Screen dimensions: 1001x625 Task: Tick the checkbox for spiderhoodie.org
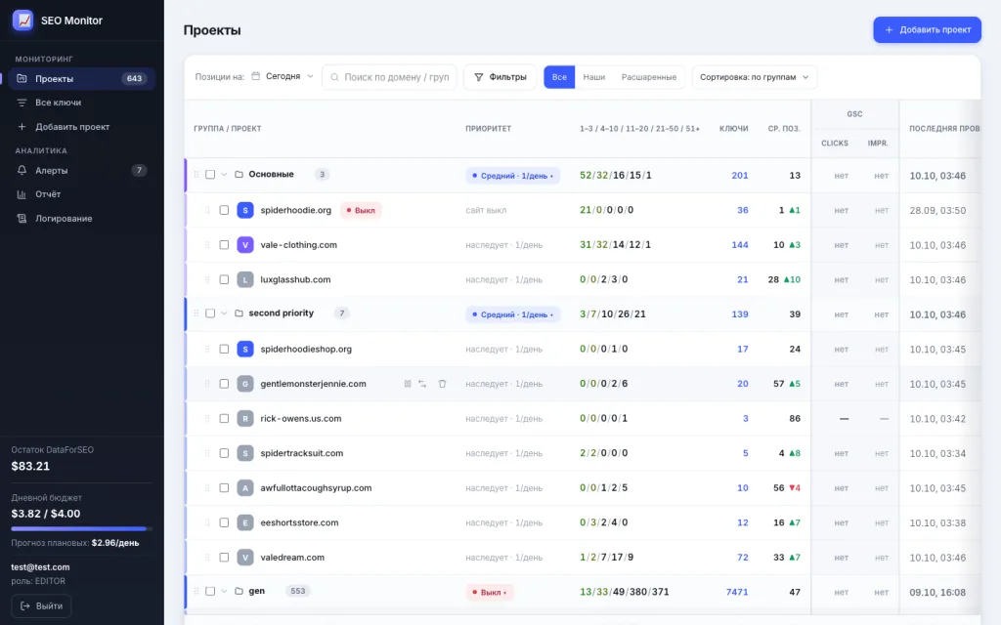point(224,211)
